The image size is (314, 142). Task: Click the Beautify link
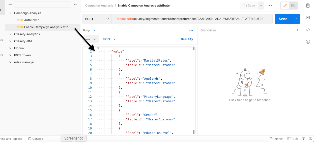coord(187,39)
